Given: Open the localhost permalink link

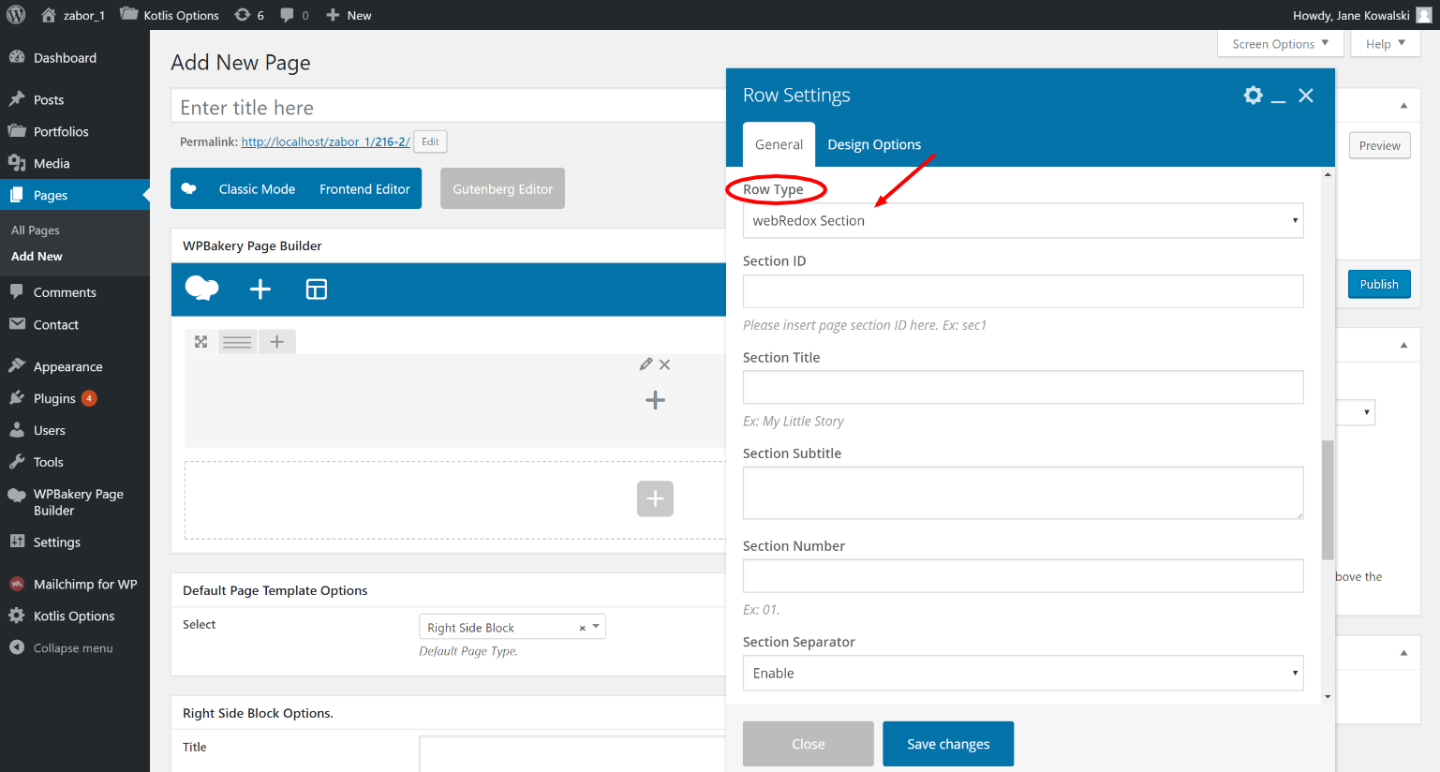Looking at the screenshot, I should click(325, 142).
